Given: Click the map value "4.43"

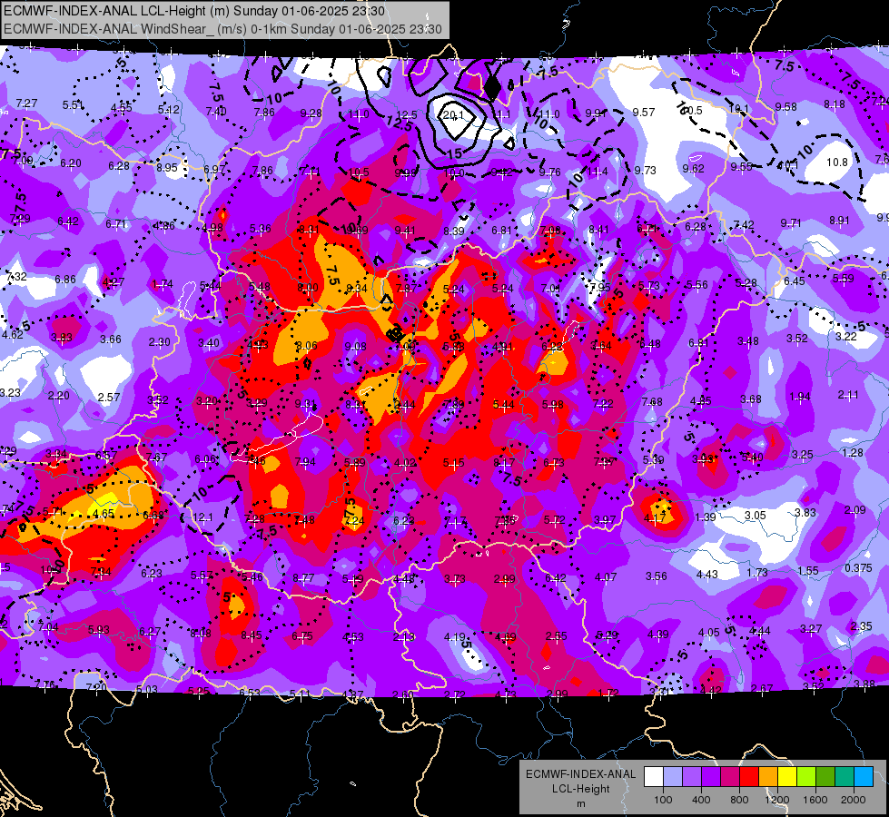Looking at the screenshot, I should coord(707,574).
